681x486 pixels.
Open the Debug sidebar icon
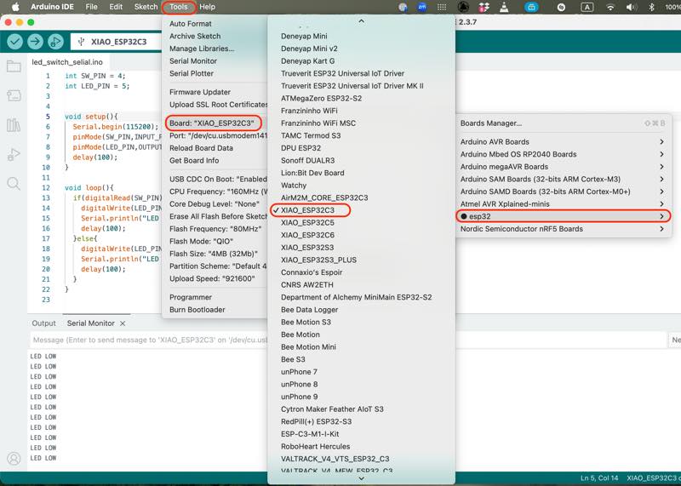click(14, 154)
